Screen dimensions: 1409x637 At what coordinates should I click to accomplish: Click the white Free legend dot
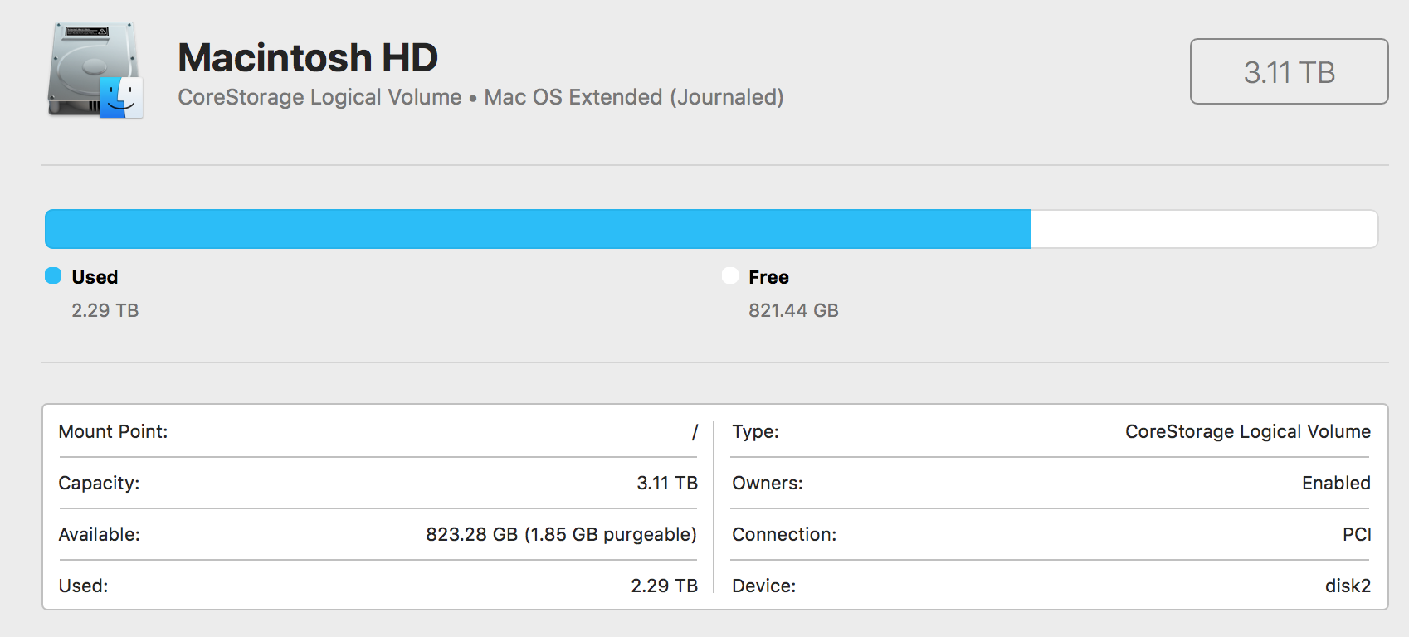730,275
